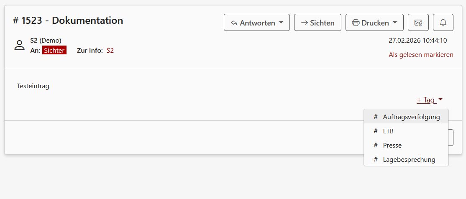Image resolution: width=466 pixels, height=199 pixels.
Task: Click the bell notification icon button
Action: (443, 23)
